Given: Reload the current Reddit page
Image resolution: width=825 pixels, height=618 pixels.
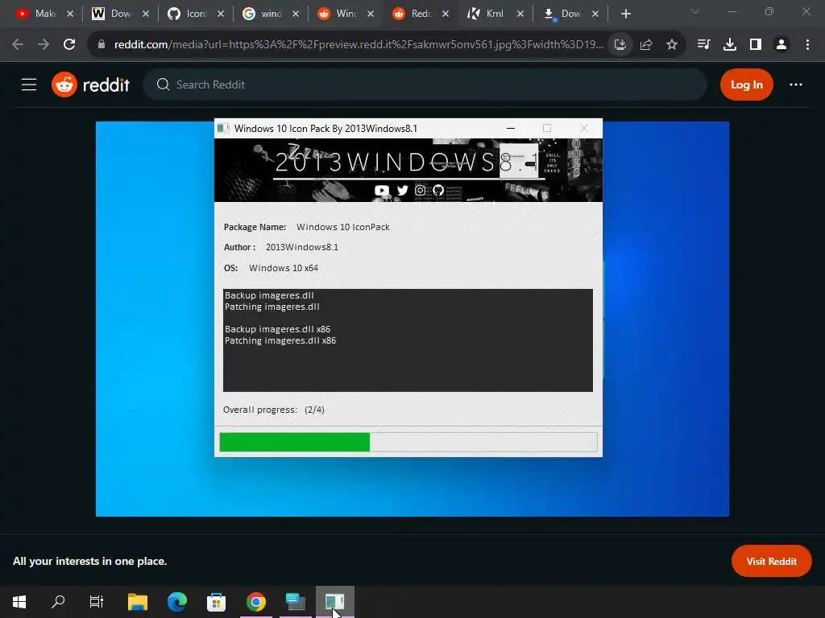Looking at the screenshot, I should click(x=69, y=45).
